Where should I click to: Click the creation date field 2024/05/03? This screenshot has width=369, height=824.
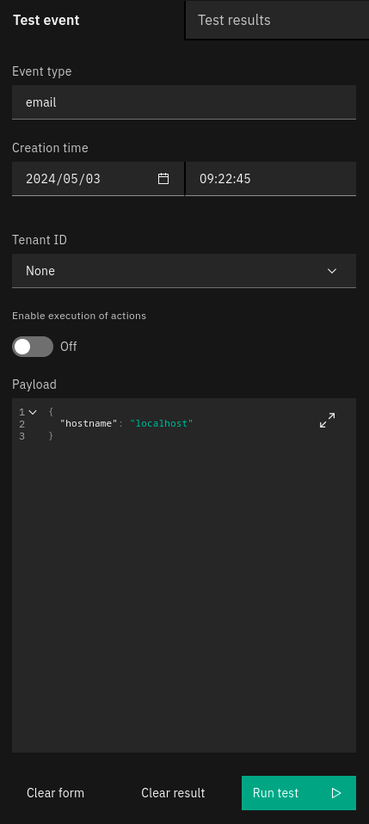coord(98,179)
